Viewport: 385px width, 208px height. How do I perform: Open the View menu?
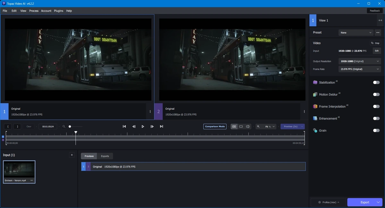(23, 11)
